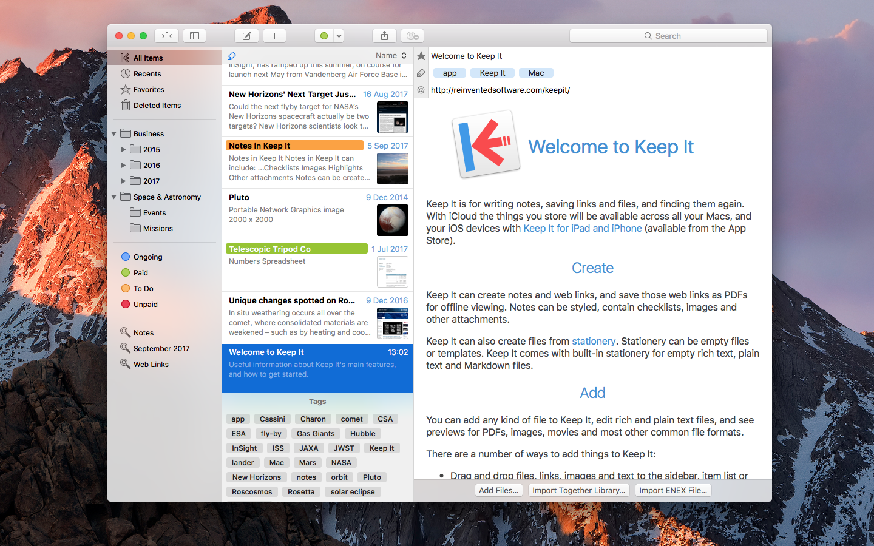Image resolution: width=874 pixels, height=546 pixels.
Task: Click the Share toolbar icon
Action: [x=384, y=36]
